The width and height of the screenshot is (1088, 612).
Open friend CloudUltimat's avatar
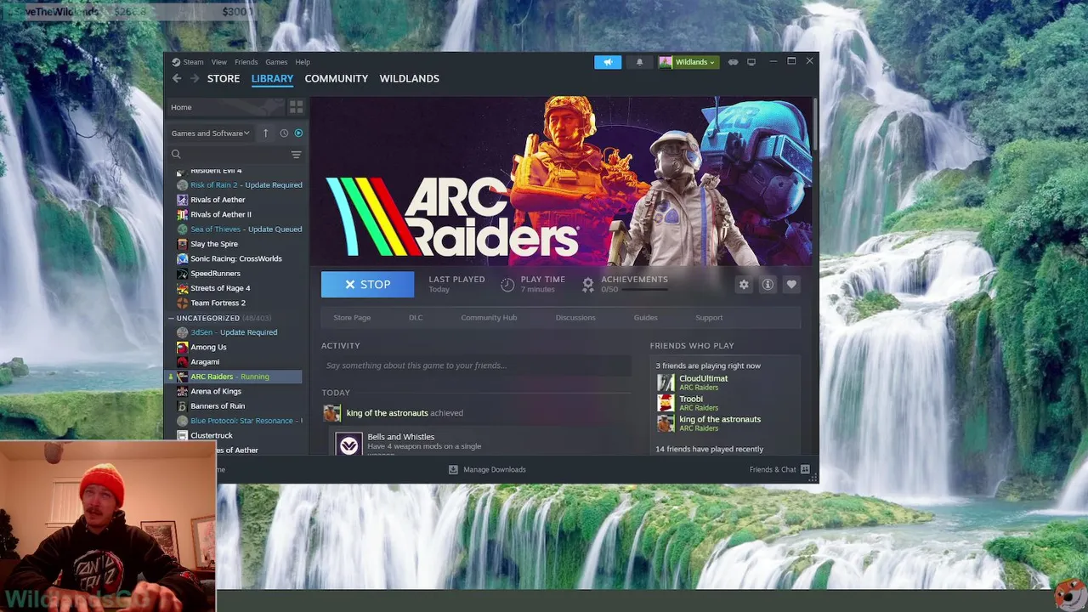[x=666, y=382]
